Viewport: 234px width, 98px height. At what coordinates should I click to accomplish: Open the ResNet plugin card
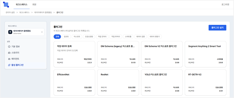point(118,82)
